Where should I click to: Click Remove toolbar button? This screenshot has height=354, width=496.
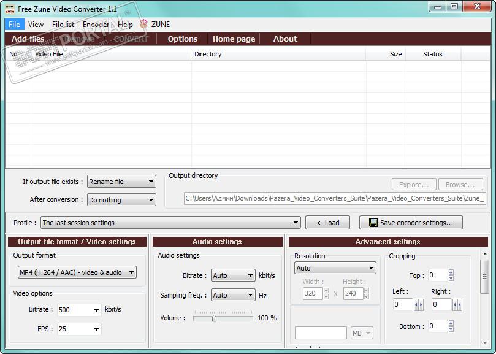79,39
